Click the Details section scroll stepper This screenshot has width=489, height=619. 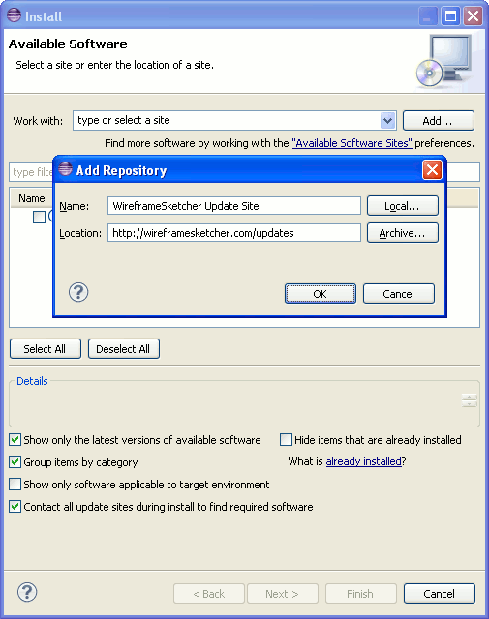point(470,400)
